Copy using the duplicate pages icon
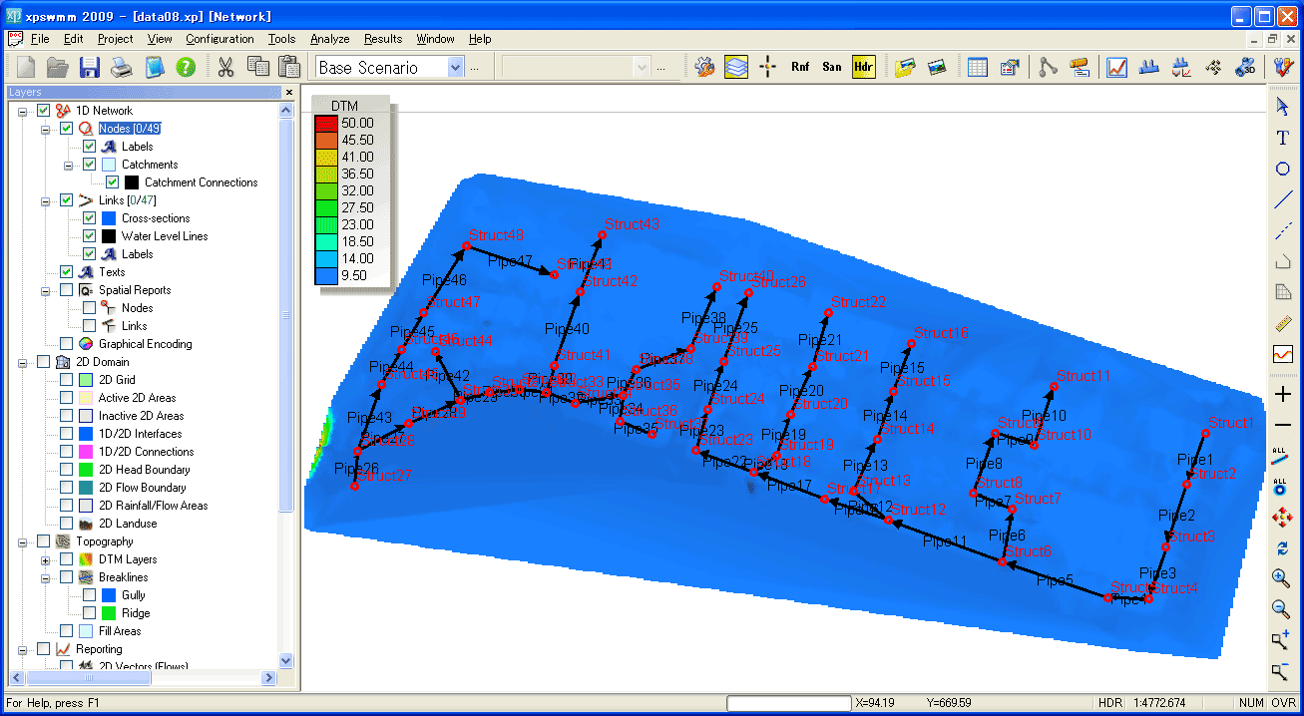1304x716 pixels. click(x=257, y=67)
